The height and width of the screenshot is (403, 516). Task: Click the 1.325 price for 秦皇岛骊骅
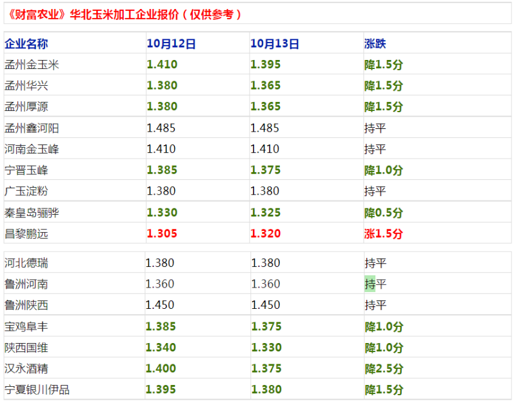[266, 213]
